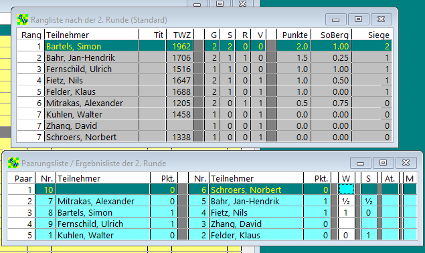Select Schroers, Norbert in the ranking list

pos(81,138)
